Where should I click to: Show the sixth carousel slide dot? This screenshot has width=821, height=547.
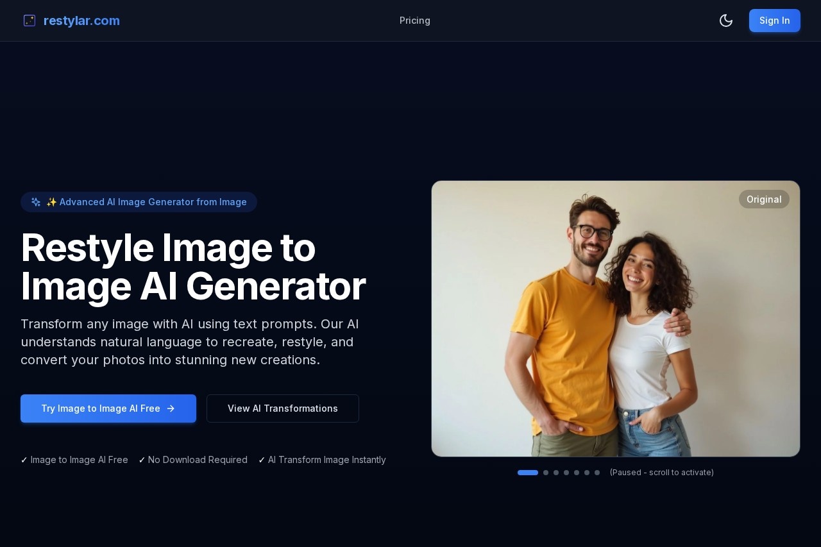(x=587, y=473)
